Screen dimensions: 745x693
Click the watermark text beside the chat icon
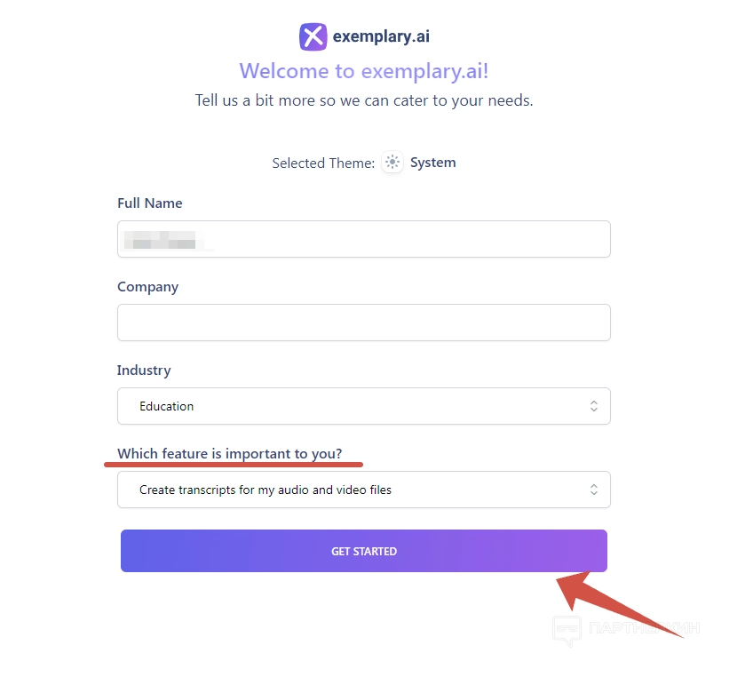(x=644, y=629)
